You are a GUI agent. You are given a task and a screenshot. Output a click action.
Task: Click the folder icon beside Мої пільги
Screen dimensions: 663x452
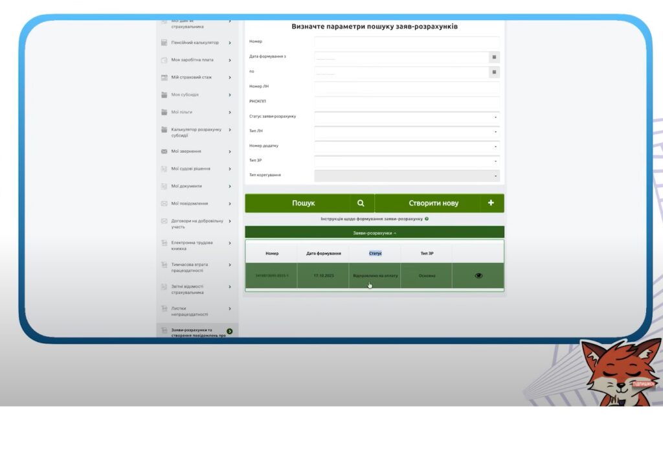tap(164, 112)
